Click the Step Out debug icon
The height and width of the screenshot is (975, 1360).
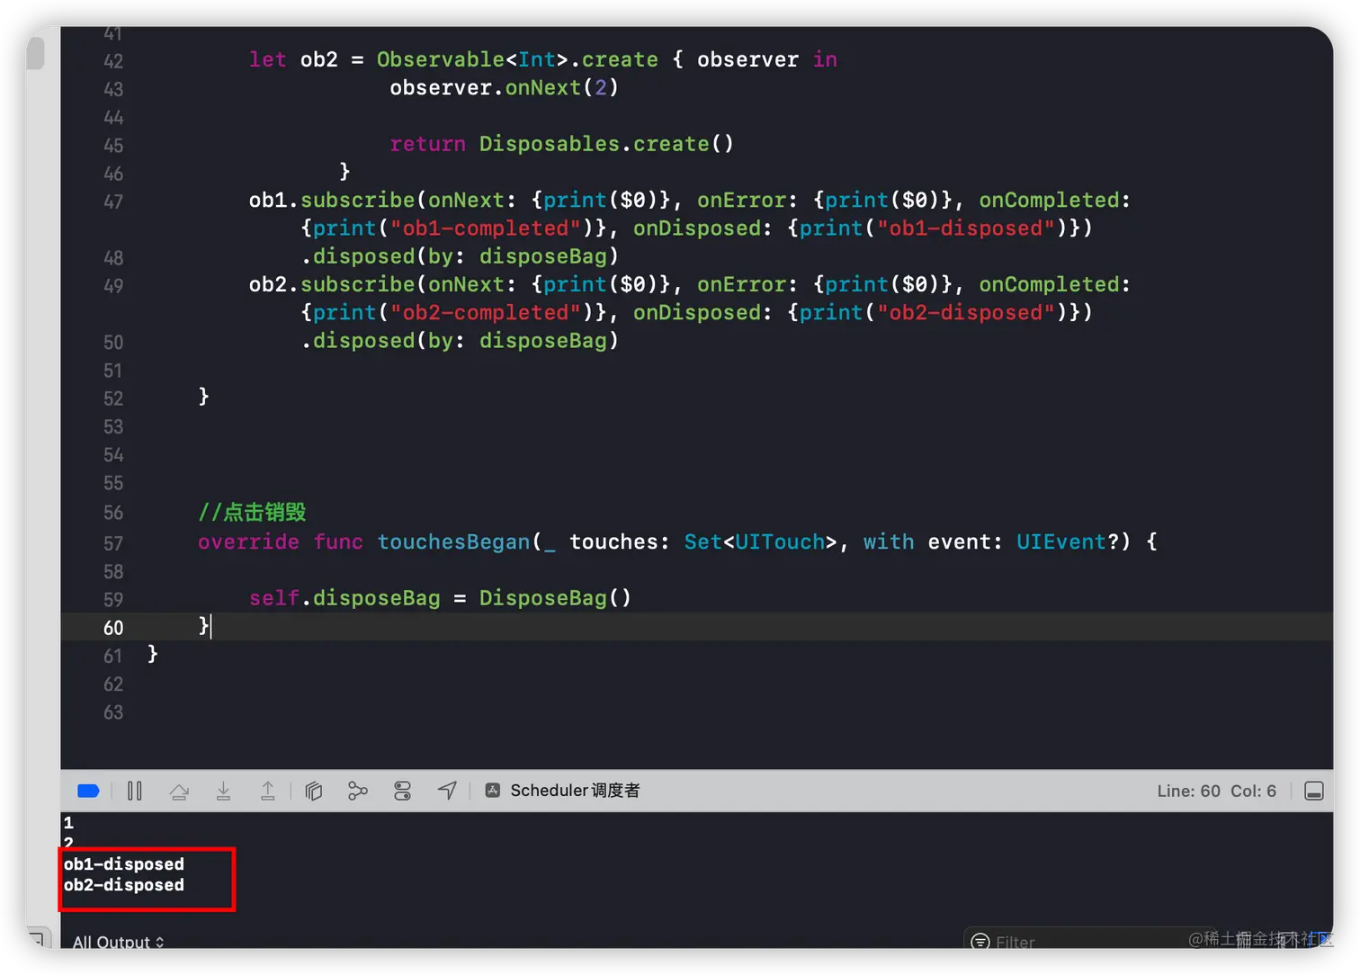(x=267, y=791)
